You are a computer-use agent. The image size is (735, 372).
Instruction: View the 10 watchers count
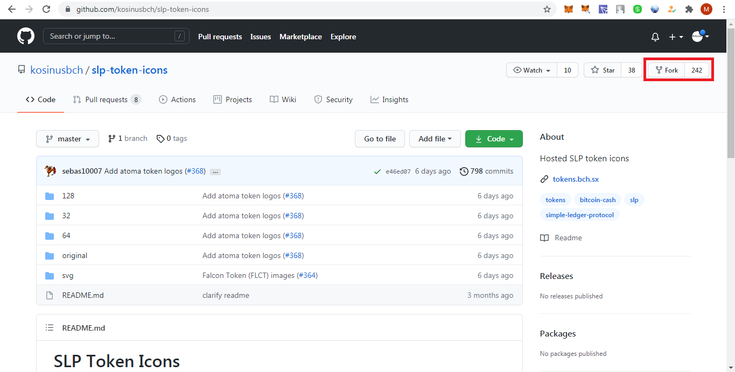pos(568,70)
